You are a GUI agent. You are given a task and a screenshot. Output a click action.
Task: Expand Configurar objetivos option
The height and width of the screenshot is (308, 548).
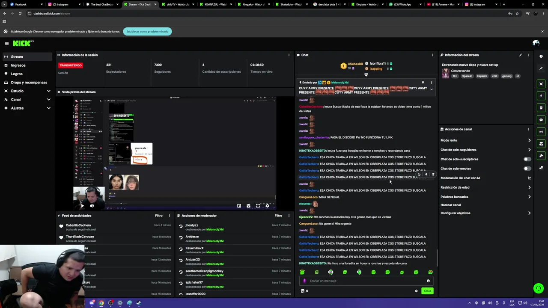coord(486,213)
